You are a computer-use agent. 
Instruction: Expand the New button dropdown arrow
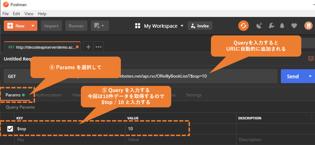33,26
